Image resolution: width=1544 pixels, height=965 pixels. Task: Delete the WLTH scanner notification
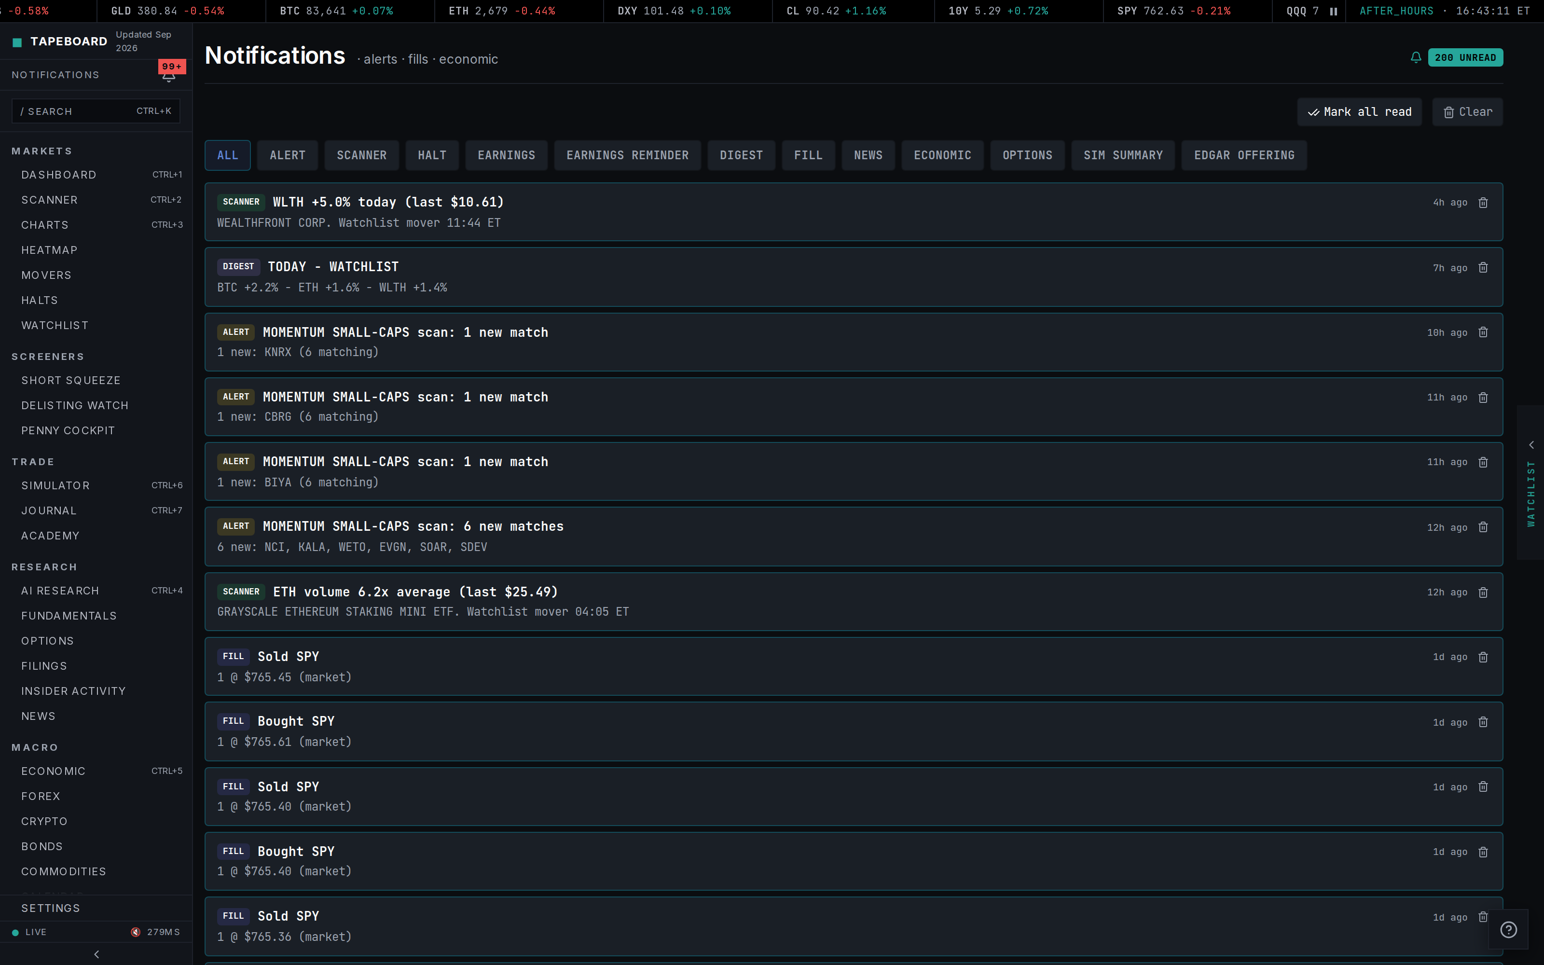pyautogui.click(x=1483, y=202)
